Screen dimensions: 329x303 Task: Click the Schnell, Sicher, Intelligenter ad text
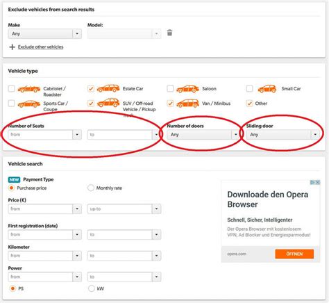pyautogui.click(x=260, y=220)
